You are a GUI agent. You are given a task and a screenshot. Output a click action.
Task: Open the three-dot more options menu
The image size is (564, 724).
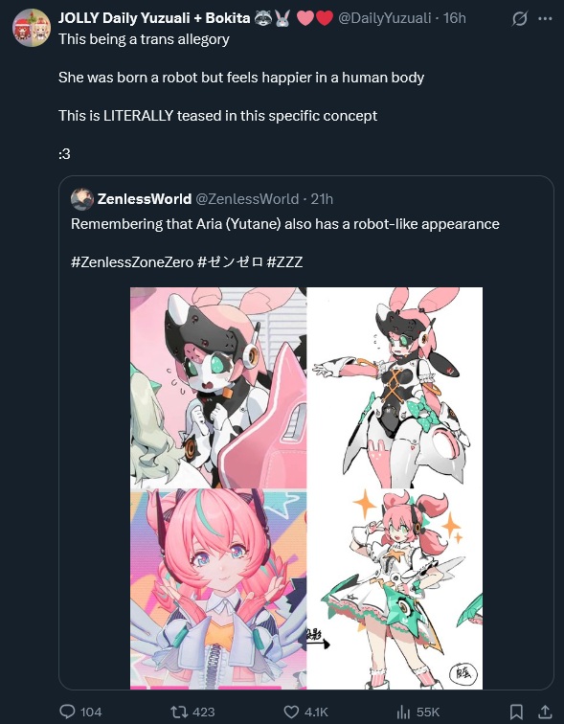[x=545, y=18]
